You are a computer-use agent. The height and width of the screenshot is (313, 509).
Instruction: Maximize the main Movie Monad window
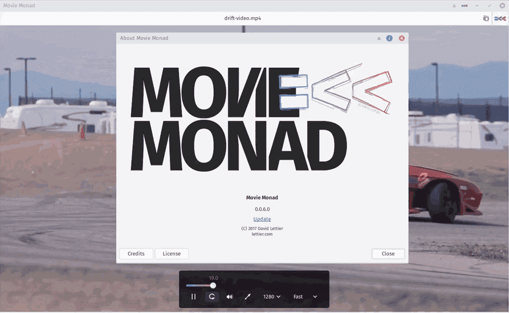pyautogui.click(x=490, y=6)
